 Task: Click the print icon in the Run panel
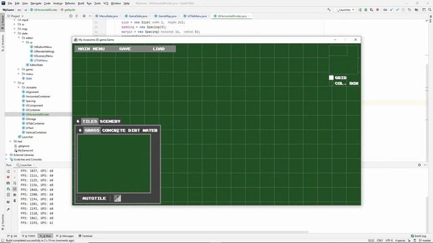coord(15,195)
